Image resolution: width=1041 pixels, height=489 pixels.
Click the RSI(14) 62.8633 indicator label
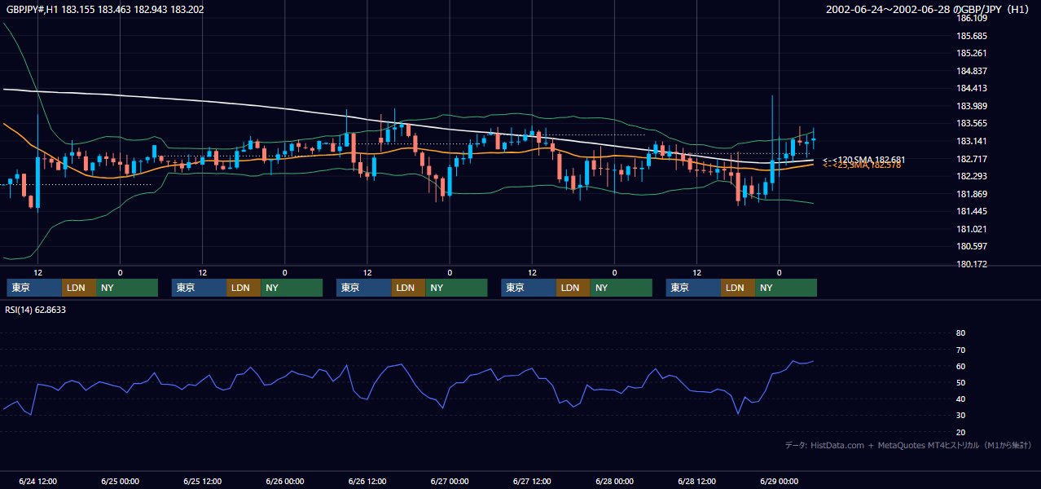pos(36,310)
